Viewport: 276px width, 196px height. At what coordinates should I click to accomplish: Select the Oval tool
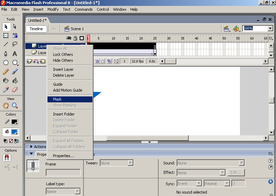(x=6, y=62)
